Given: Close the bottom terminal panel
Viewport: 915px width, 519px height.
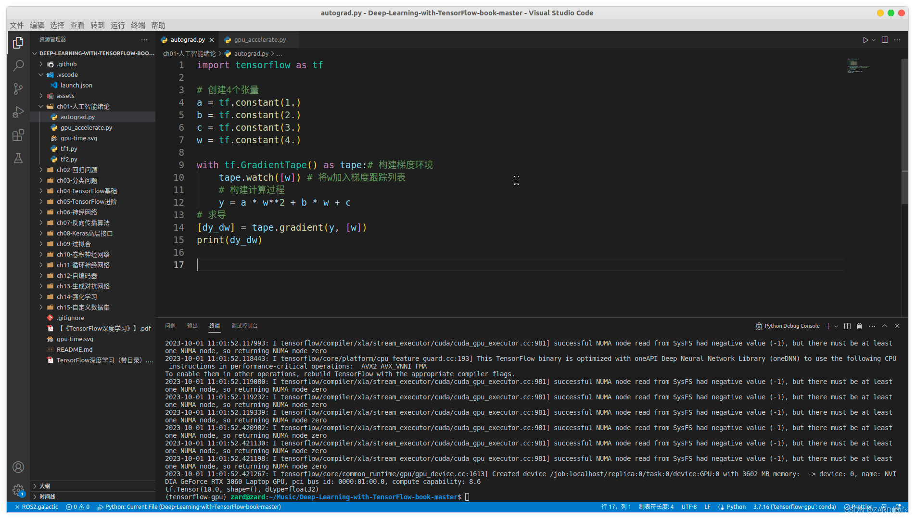Looking at the screenshot, I should tap(897, 326).
